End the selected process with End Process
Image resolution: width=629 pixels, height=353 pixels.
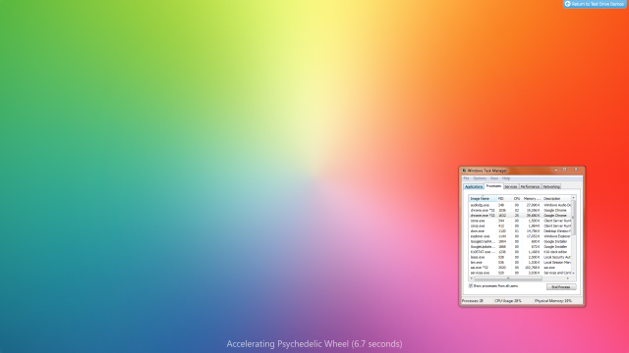(561, 287)
